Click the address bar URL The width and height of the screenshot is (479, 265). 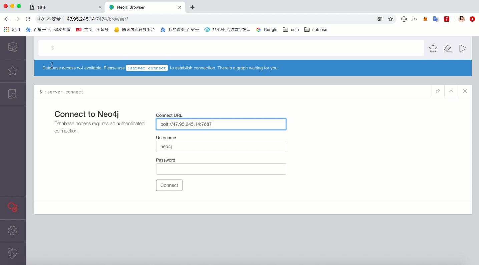[x=97, y=19]
